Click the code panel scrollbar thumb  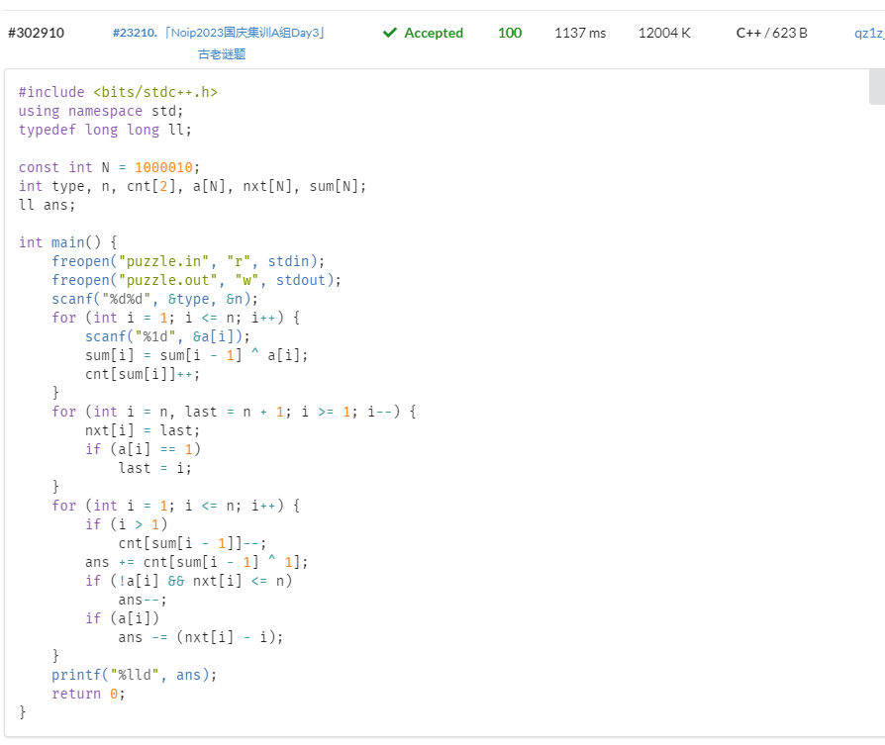pos(876,87)
